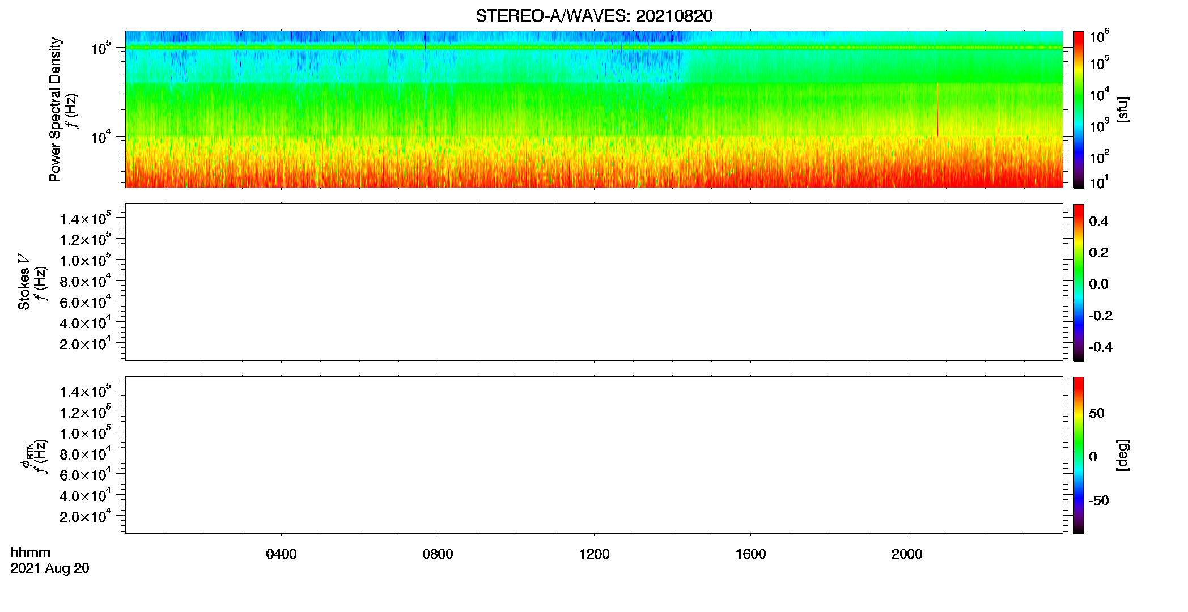Click the empty phi RTN plot panel

594,455
